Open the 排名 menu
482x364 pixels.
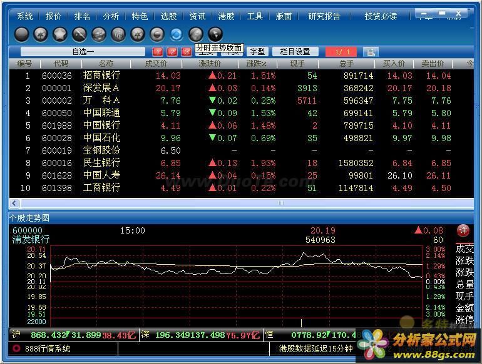point(82,16)
